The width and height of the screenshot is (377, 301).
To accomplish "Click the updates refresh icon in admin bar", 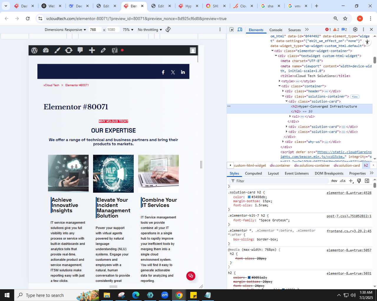I will click(x=69, y=50).
